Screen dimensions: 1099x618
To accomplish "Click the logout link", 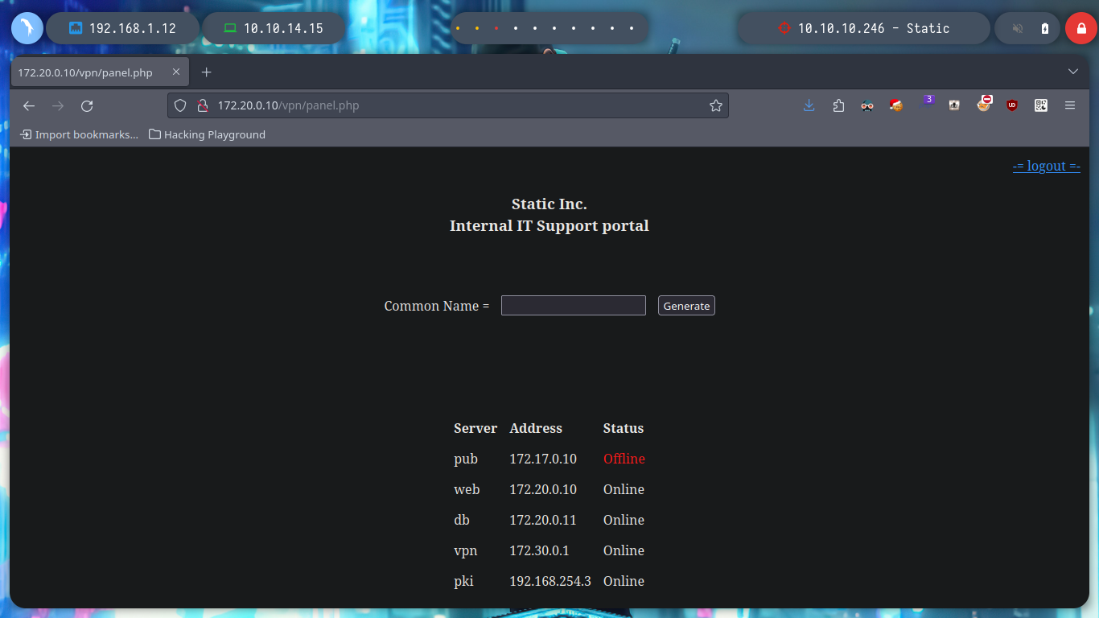I will [x=1046, y=166].
